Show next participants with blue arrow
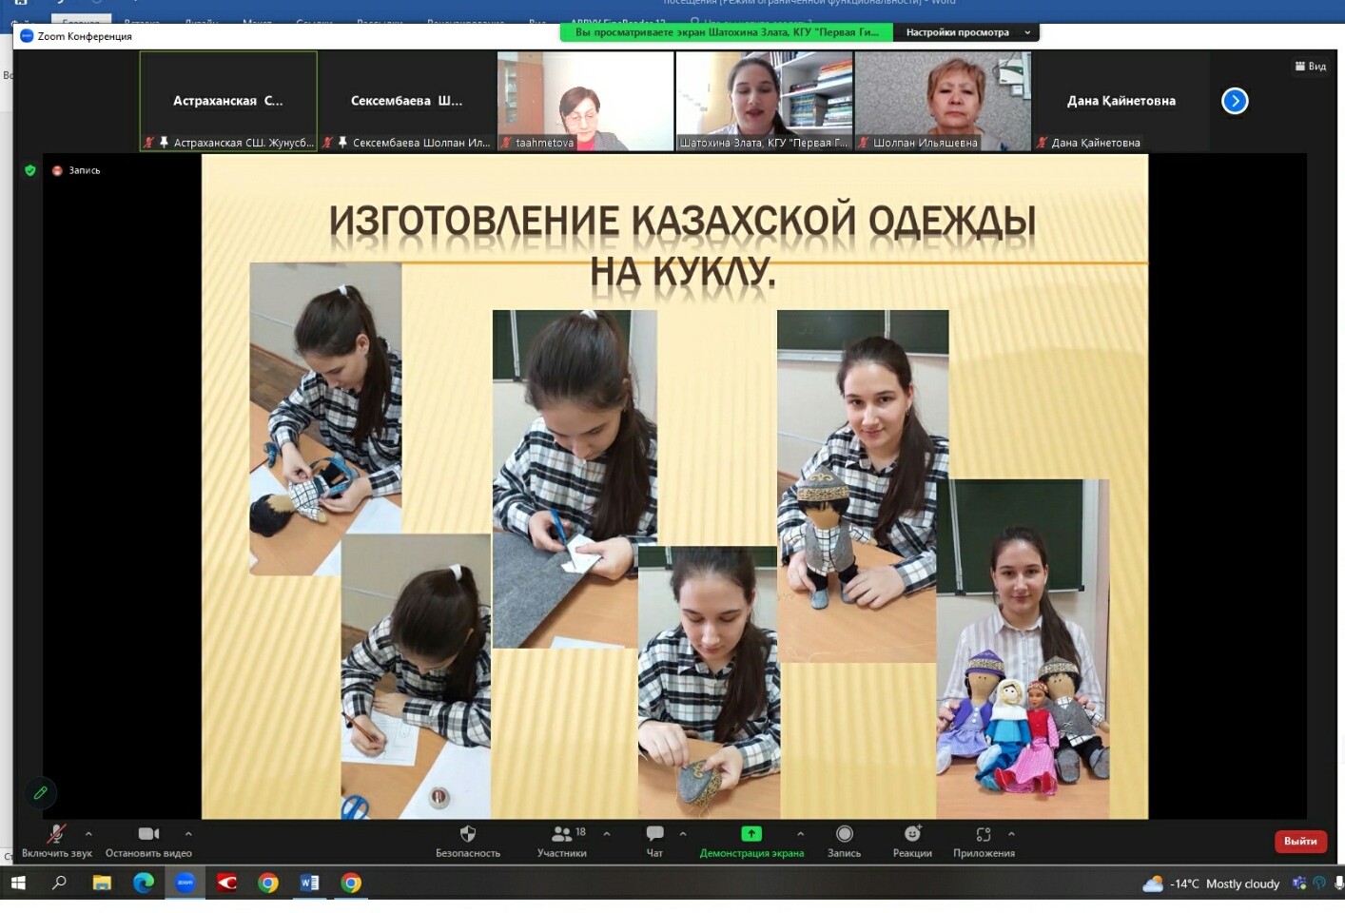Screen dimensions: 1345x913 pos(1234,101)
